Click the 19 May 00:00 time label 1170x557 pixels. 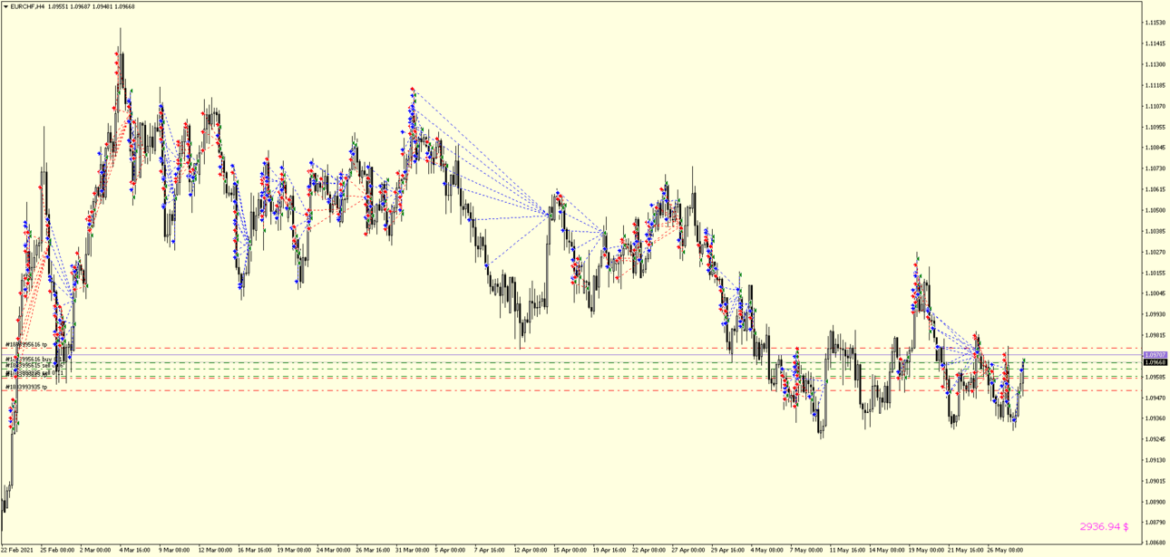pos(925,550)
